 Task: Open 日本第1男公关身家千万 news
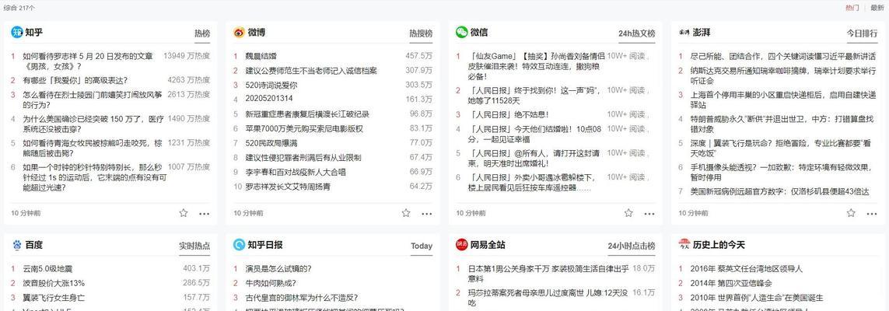pyautogui.click(x=549, y=273)
